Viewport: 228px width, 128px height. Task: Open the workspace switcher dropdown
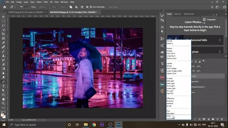[x=218, y=7]
